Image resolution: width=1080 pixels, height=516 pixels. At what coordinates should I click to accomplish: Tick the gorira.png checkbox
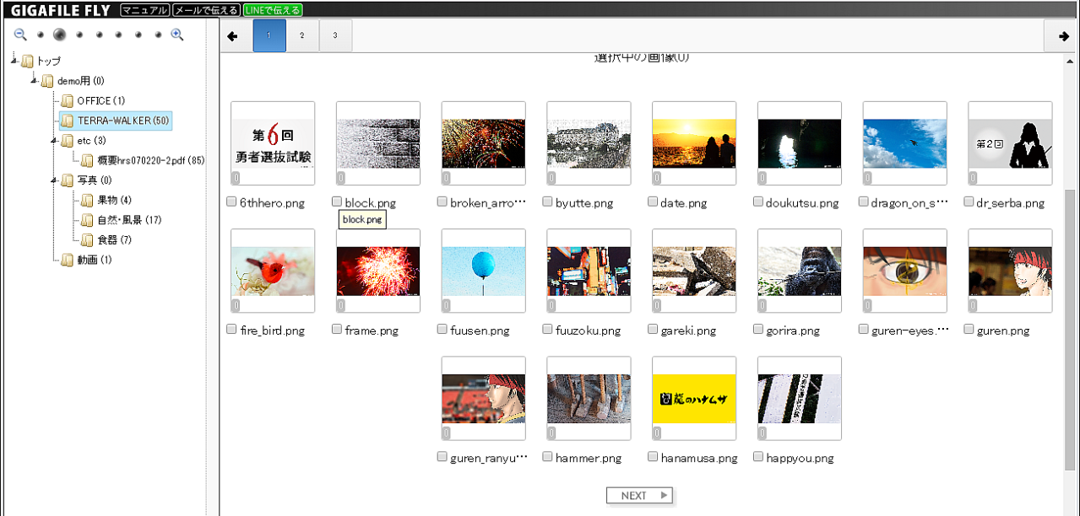[758, 330]
